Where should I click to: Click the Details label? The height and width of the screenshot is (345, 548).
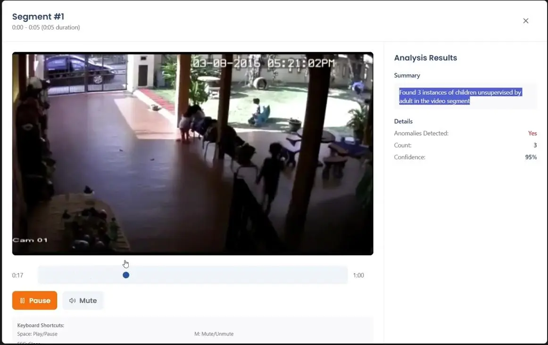403,121
